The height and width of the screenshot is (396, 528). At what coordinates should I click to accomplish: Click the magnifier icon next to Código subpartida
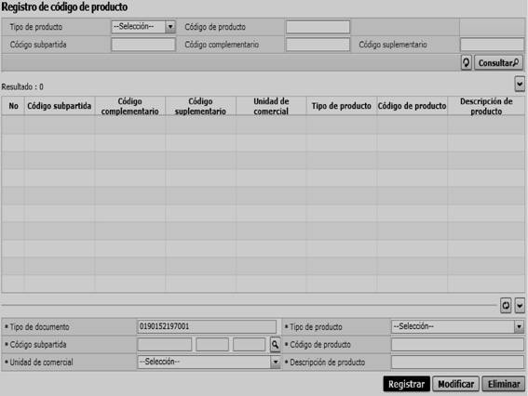pyautogui.click(x=275, y=345)
